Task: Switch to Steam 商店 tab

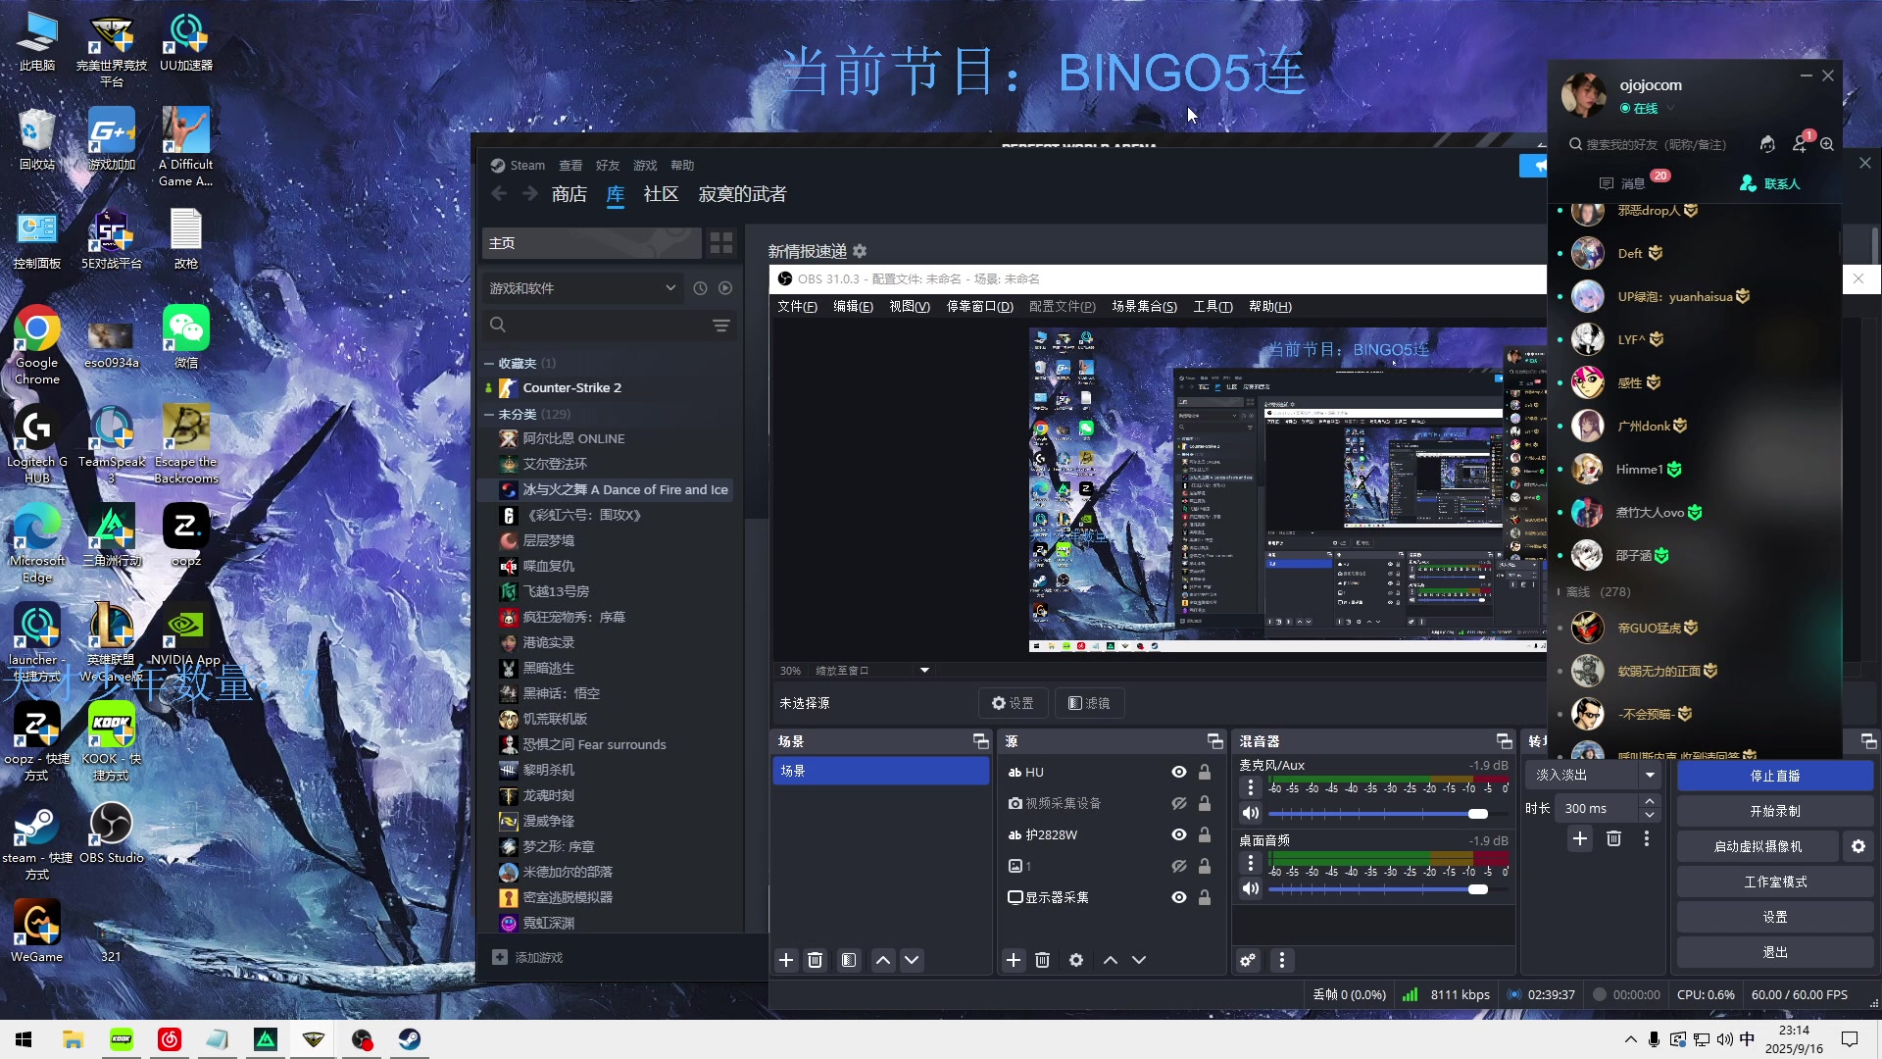Action: pyautogui.click(x=569, y=194)
